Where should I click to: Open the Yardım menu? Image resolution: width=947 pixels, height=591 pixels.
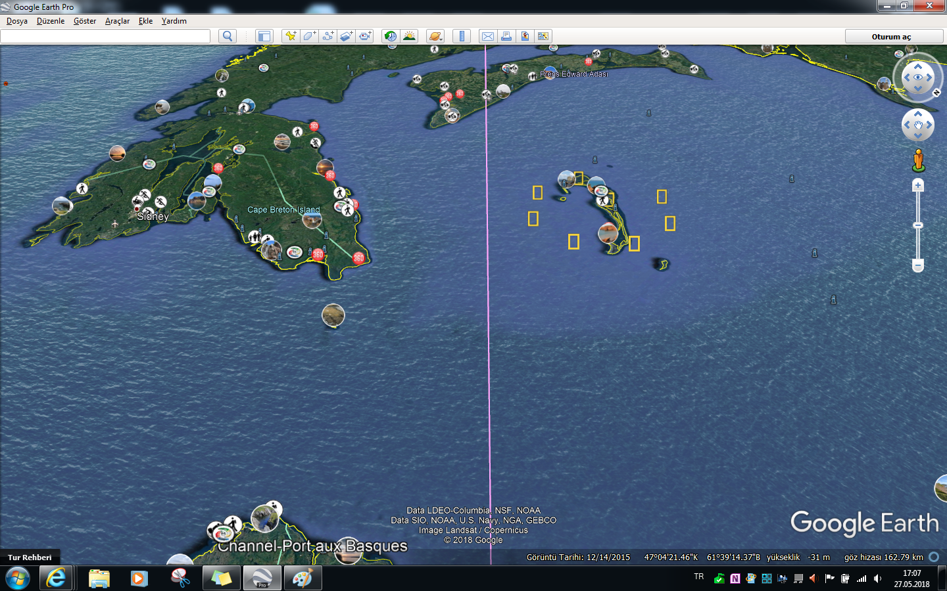point(174,21)
